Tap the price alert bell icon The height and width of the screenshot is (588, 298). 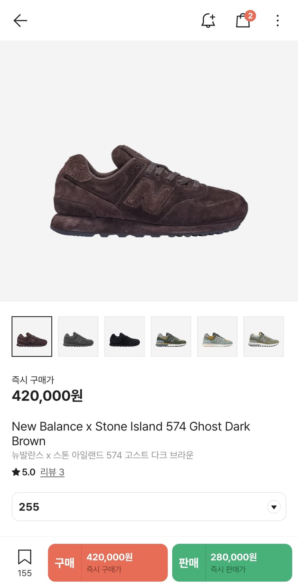click(208, 20)
